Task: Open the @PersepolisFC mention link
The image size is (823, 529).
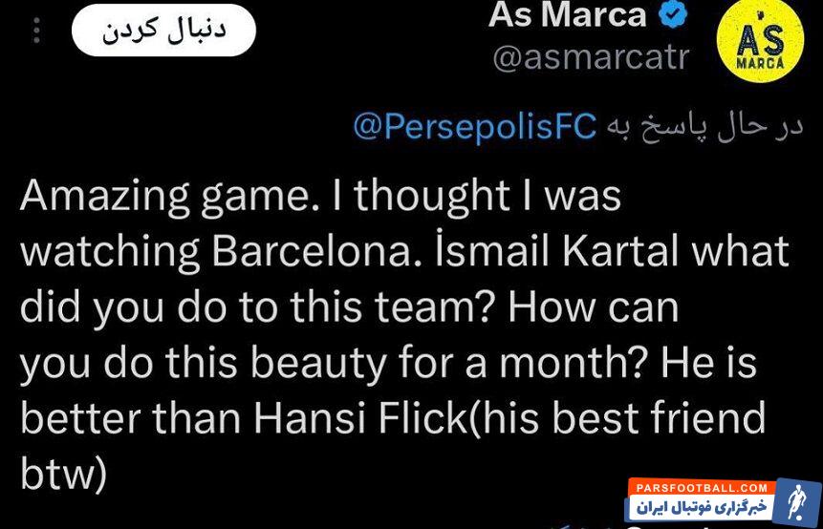Action: (475, 126)
